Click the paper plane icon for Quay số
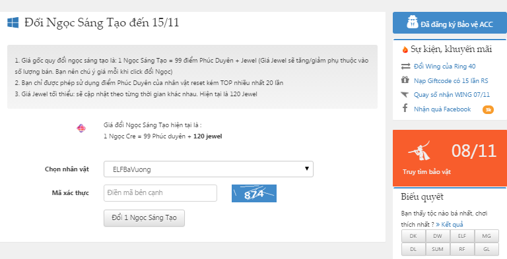 click(x=405, y=94)
